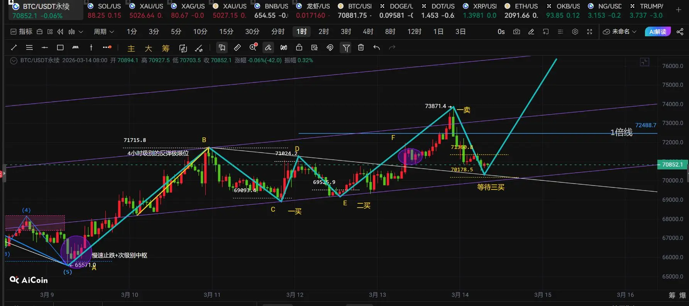Select the 1分 timeframe
The height and width of the screenshot is (306, 689).
tap(132, 32)
